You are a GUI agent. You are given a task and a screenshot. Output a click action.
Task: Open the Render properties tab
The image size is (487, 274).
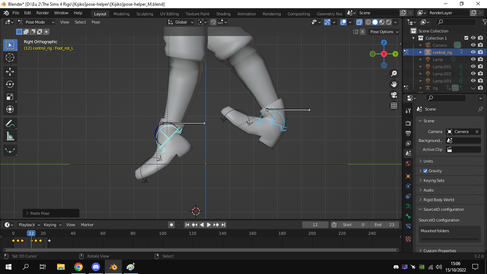408,123
